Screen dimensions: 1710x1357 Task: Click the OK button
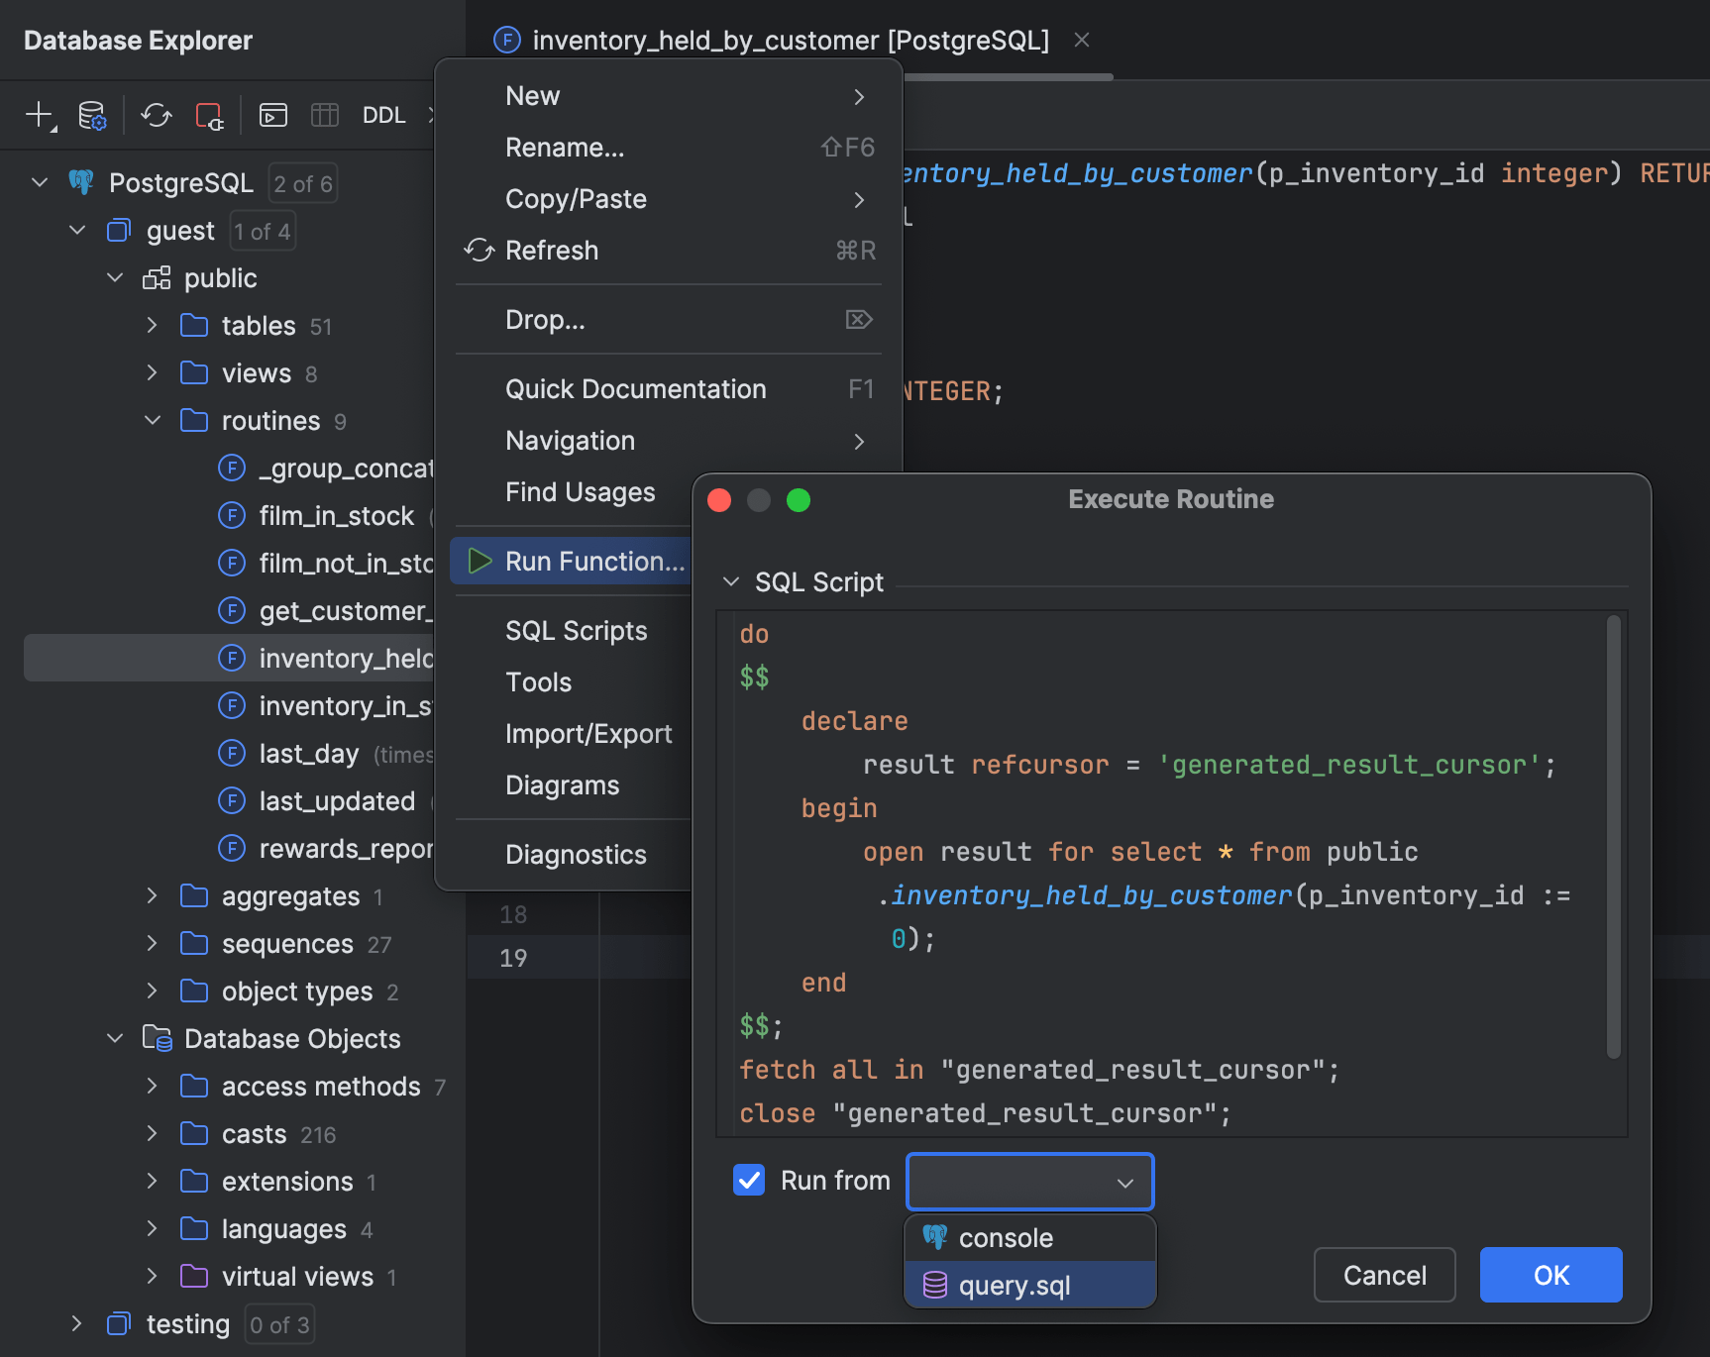(x=1550, y=1275)
